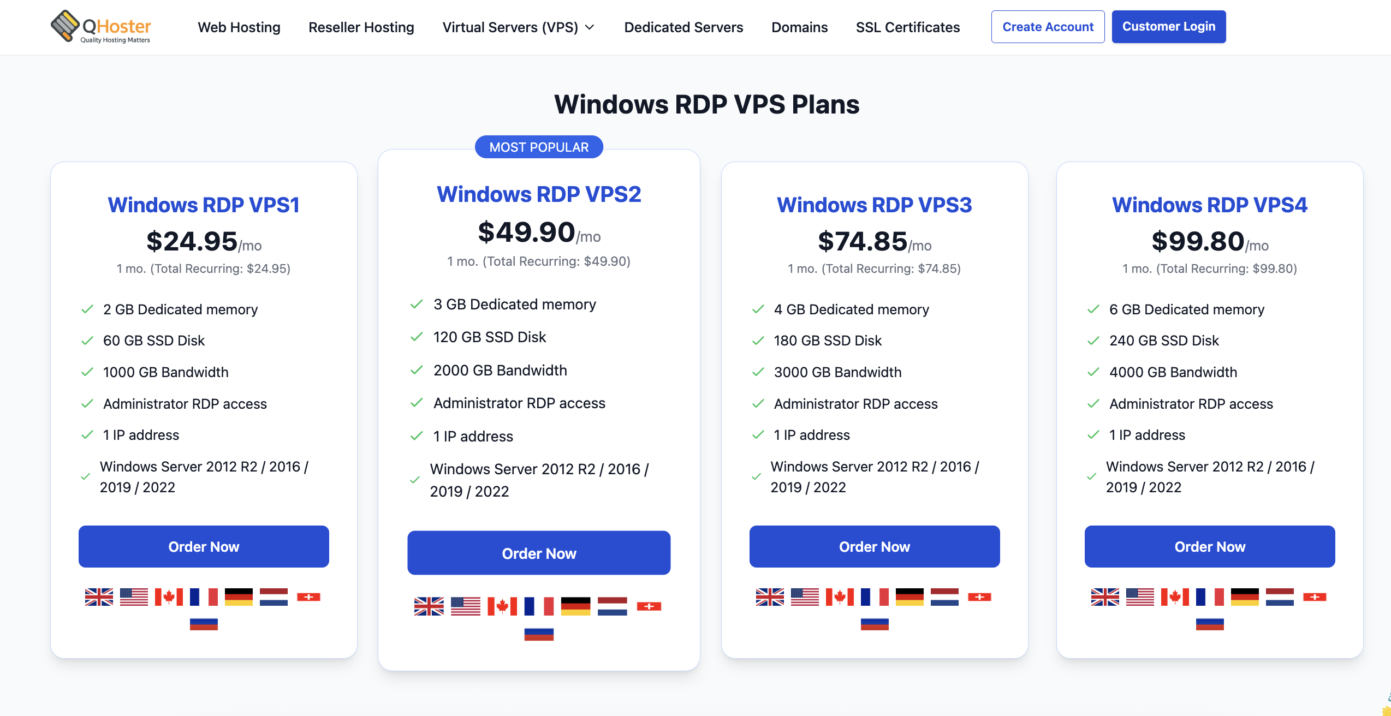The height and width of the screenshot is (716, 1391).
Task: Click the Canada flag under VPS3
Action: click(840, 597)
